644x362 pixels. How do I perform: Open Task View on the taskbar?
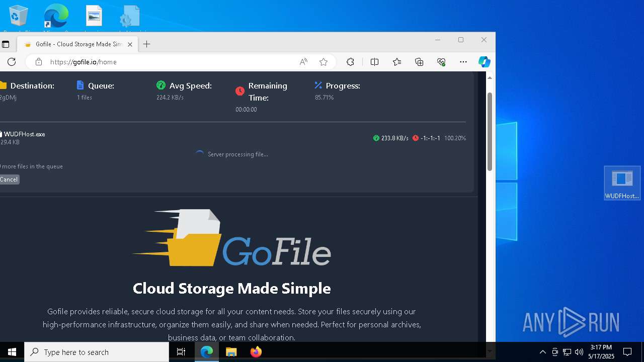pos(181,352)
